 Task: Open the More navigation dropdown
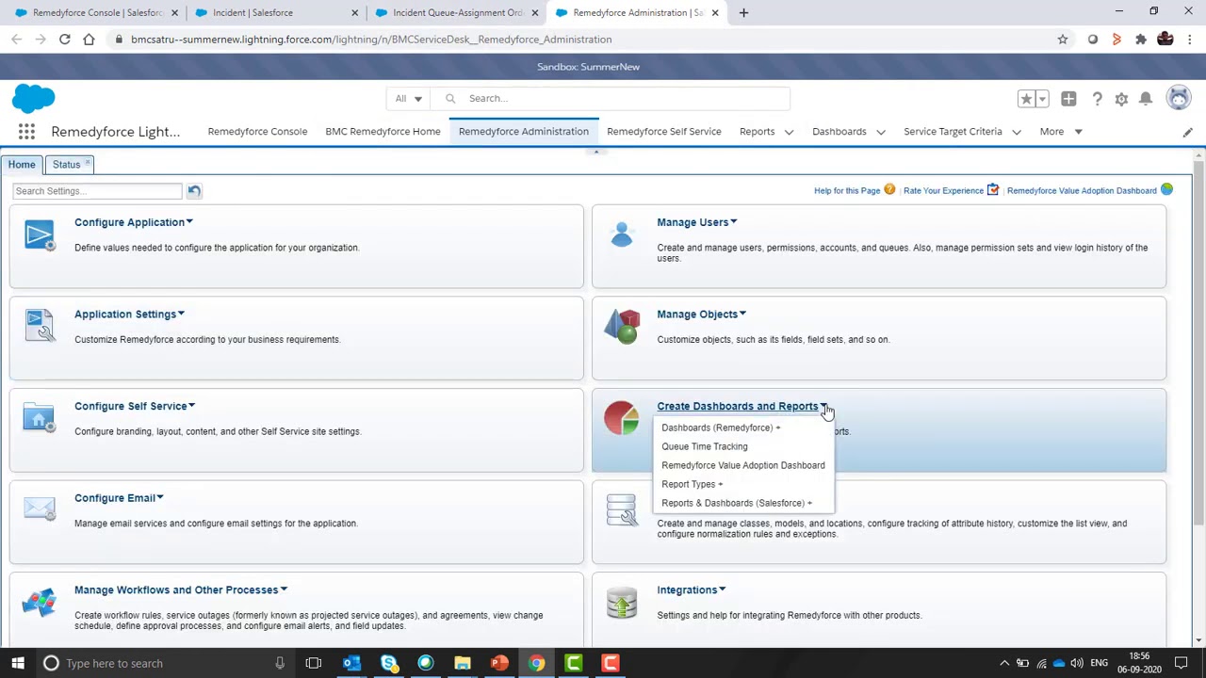pyautogui.click(x=1061, y=132)
